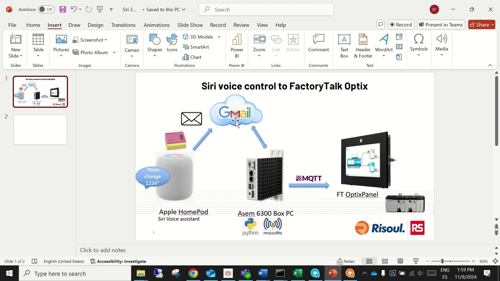500x281 pixels.
Task: Click Present in Teams button
Action: [x=441, y=25]
